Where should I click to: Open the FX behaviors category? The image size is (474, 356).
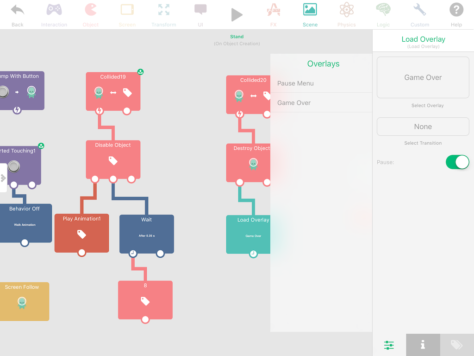tap(273, 15)
